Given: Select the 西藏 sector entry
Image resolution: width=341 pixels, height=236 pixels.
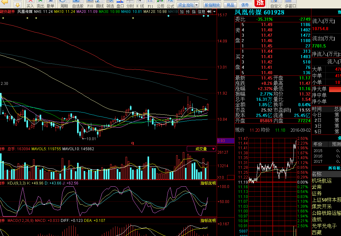Looking at the screenshot, I should point(317,233).
